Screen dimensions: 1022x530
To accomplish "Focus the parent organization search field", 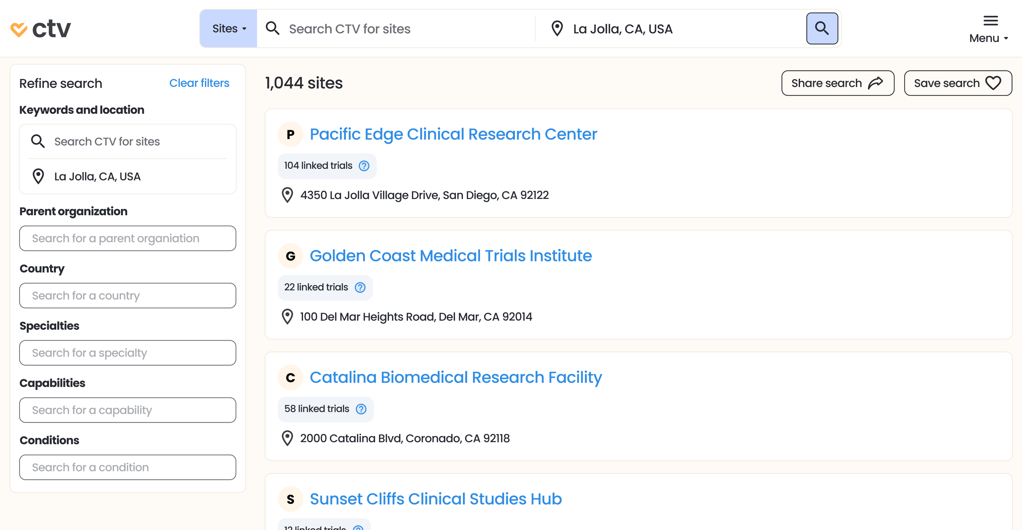I will point(128,238).
